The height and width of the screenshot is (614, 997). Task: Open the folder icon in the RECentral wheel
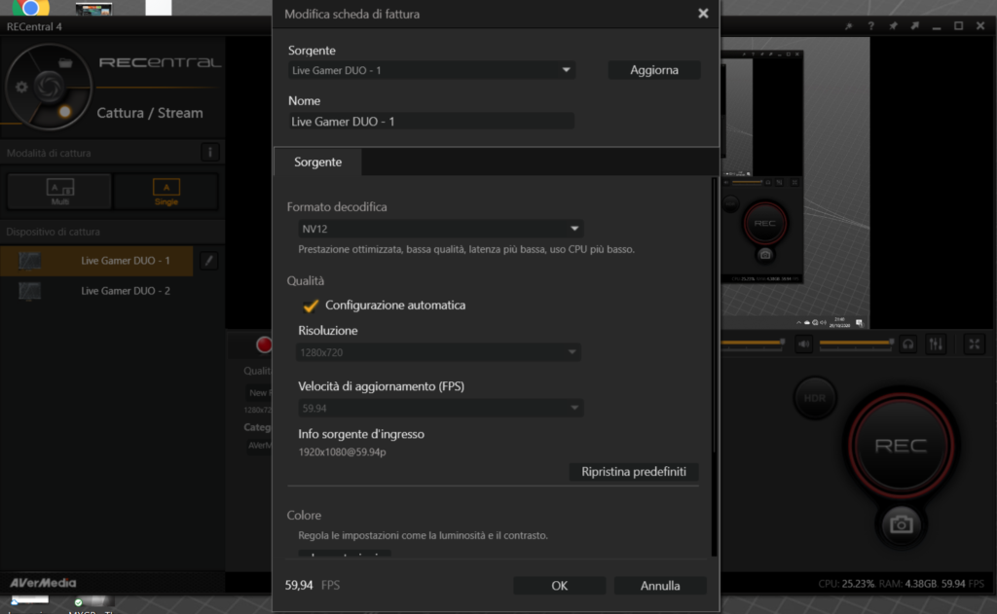click(65, 63)
